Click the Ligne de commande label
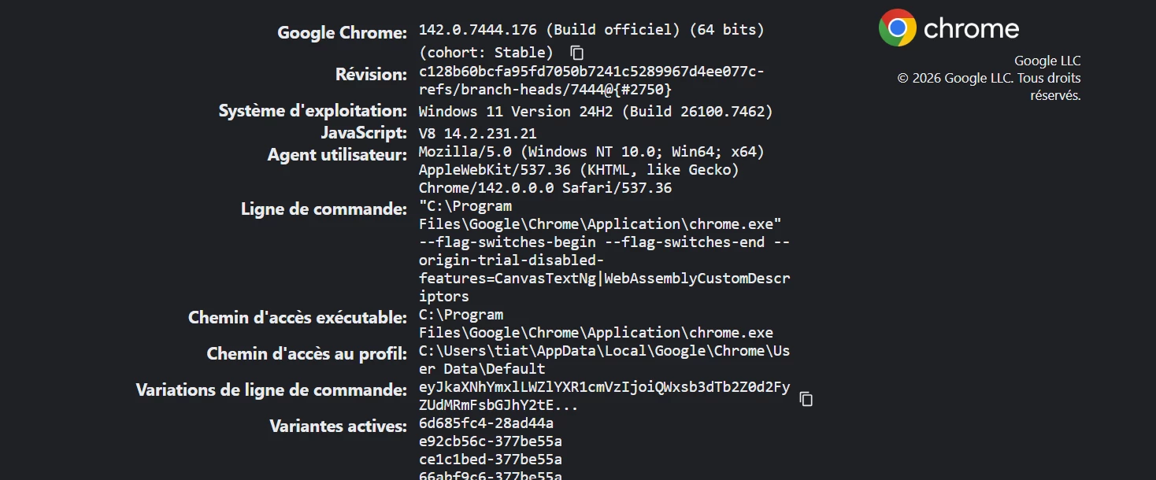1156x480 pixels. [324, 209]
